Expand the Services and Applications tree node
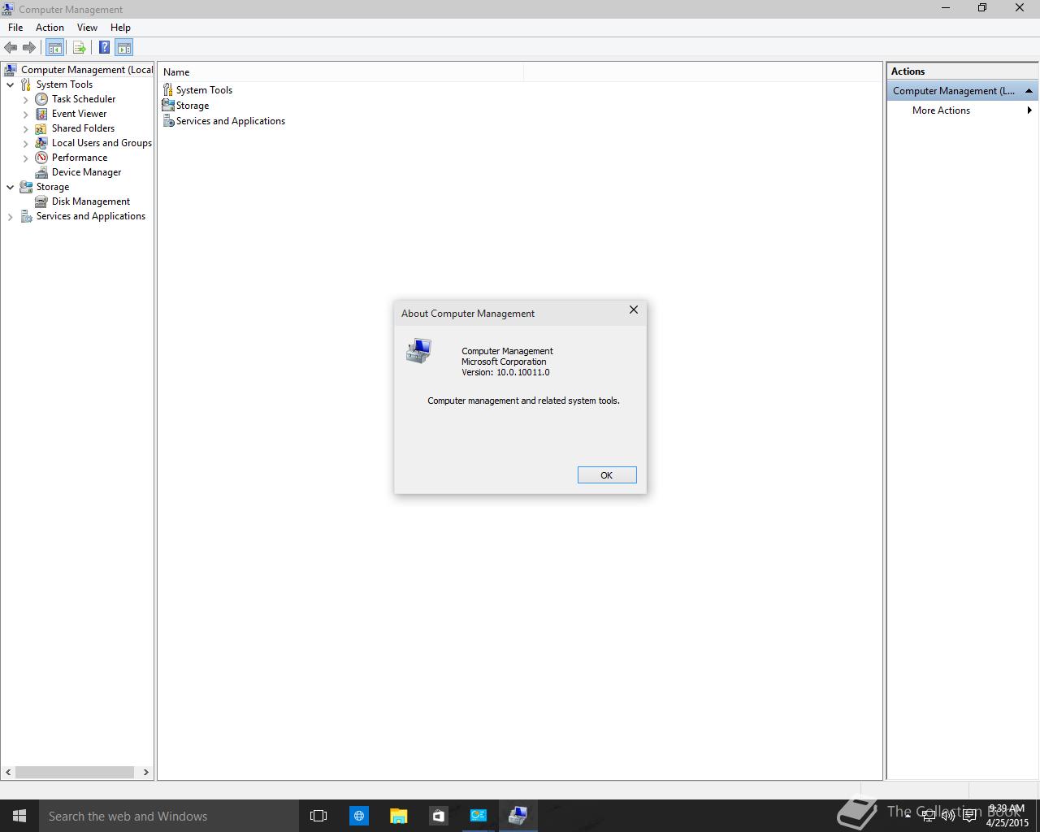This screenshot has height=832, width=1040. (x=11, y=216)
